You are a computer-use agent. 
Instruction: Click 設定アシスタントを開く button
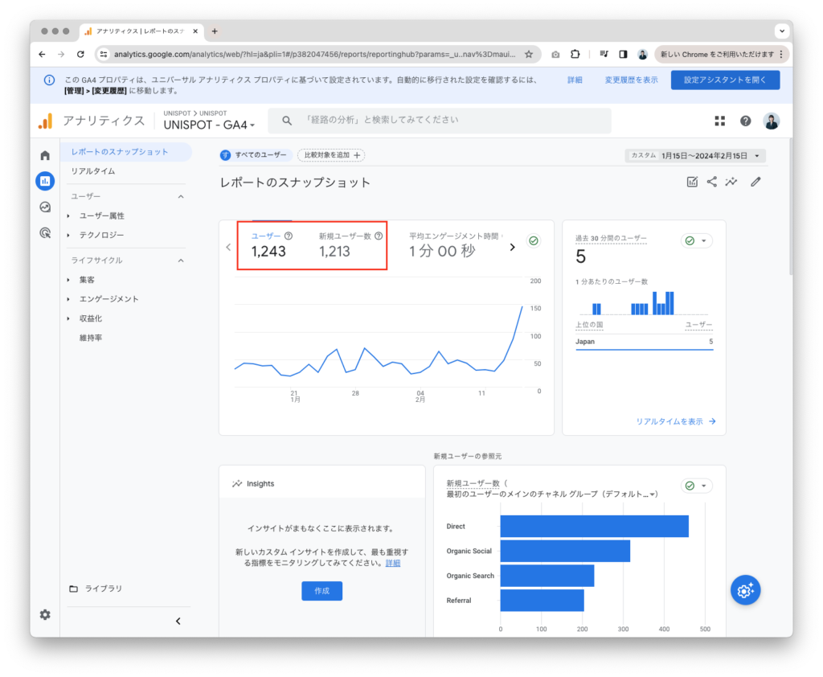[725, 80]
